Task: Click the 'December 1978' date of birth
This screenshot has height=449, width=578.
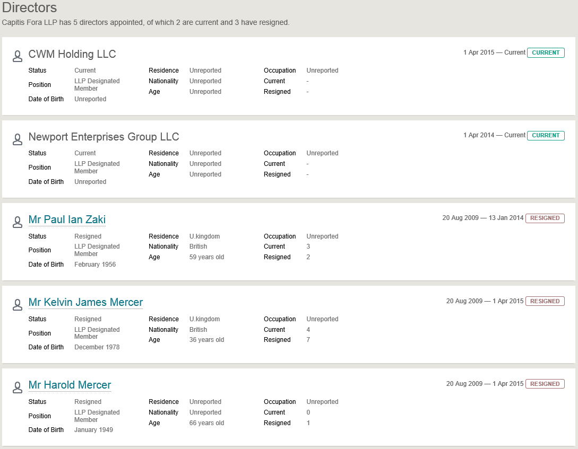Action: tap(97, 347)
